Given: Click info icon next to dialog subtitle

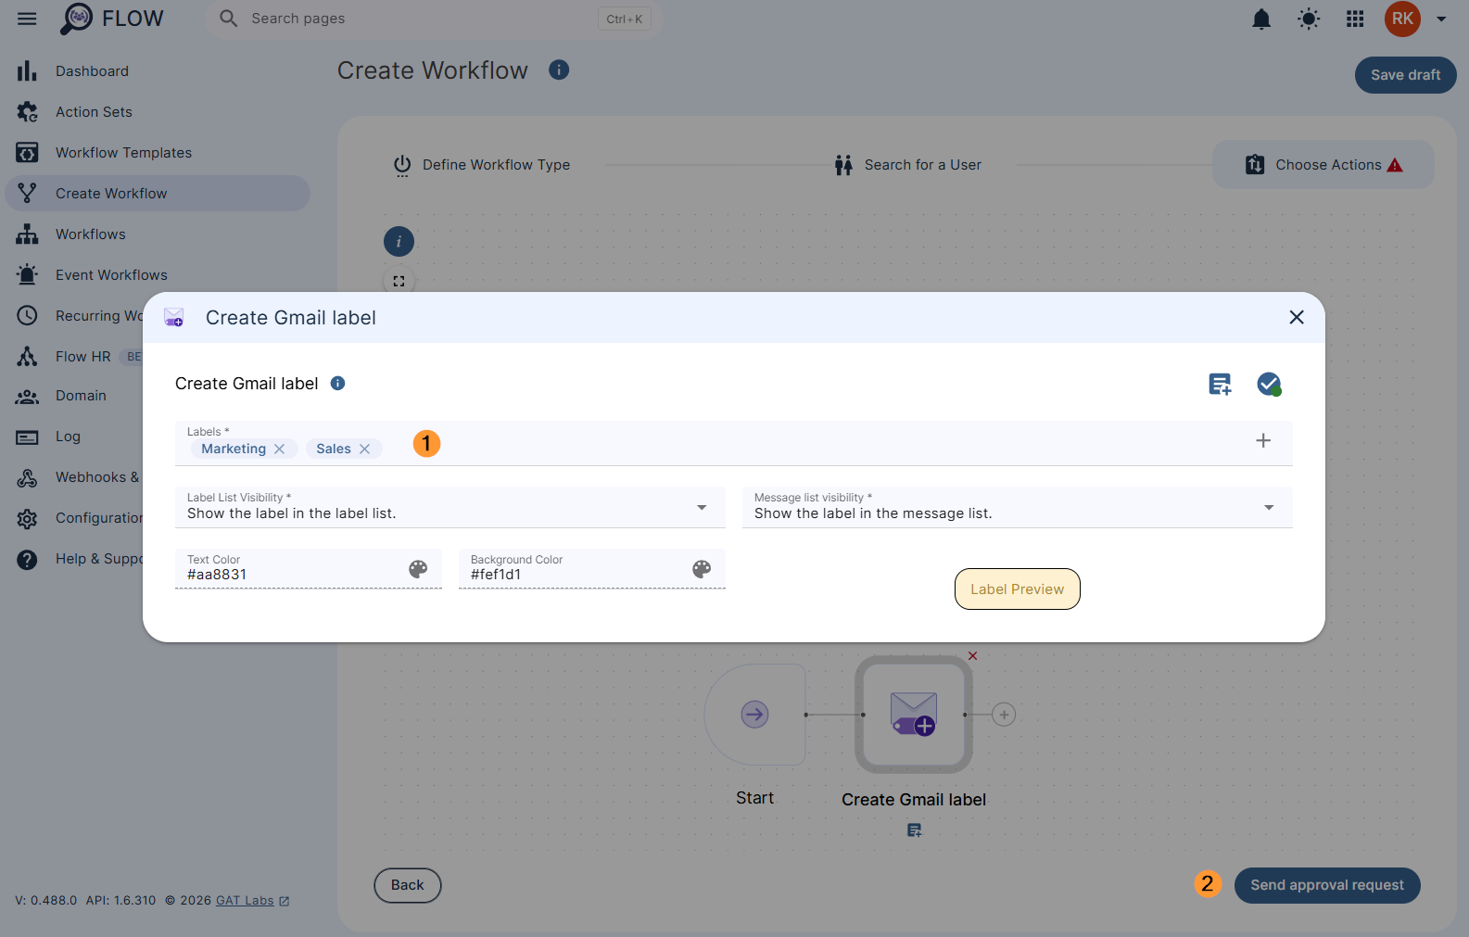Looking at the screenshot, I should tap(338, 384).
